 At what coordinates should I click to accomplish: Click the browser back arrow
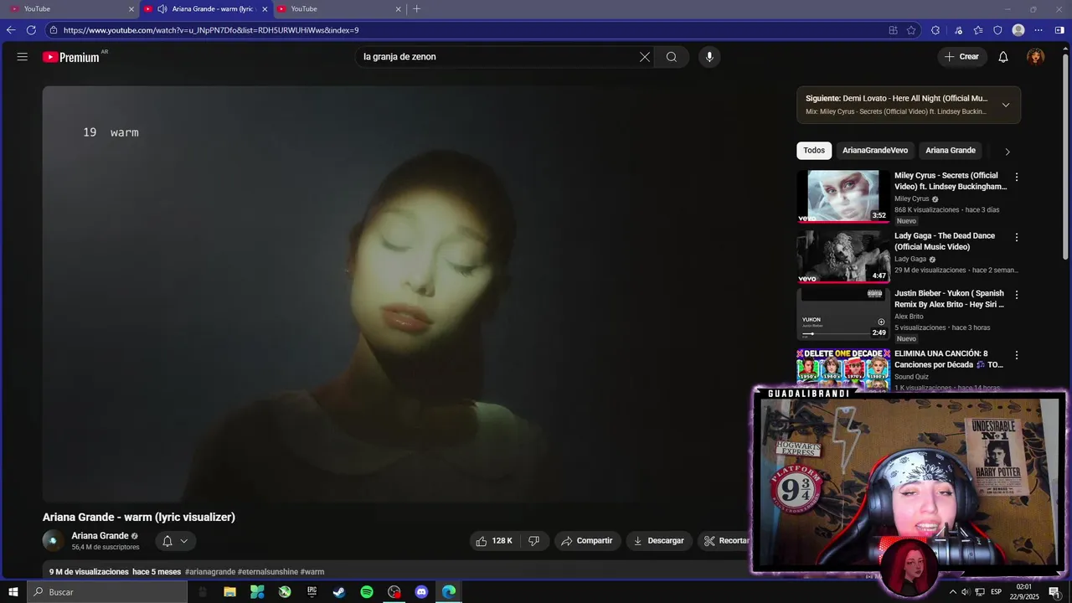[x=11, y=30]
